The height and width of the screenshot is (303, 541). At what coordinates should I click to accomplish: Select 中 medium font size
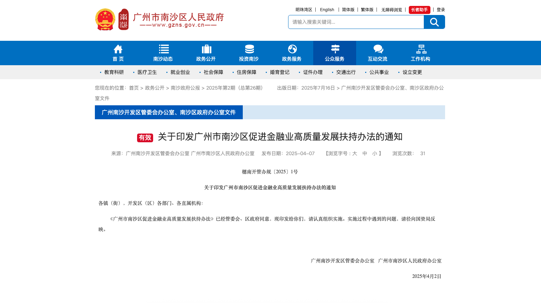[x=365, y=153]
